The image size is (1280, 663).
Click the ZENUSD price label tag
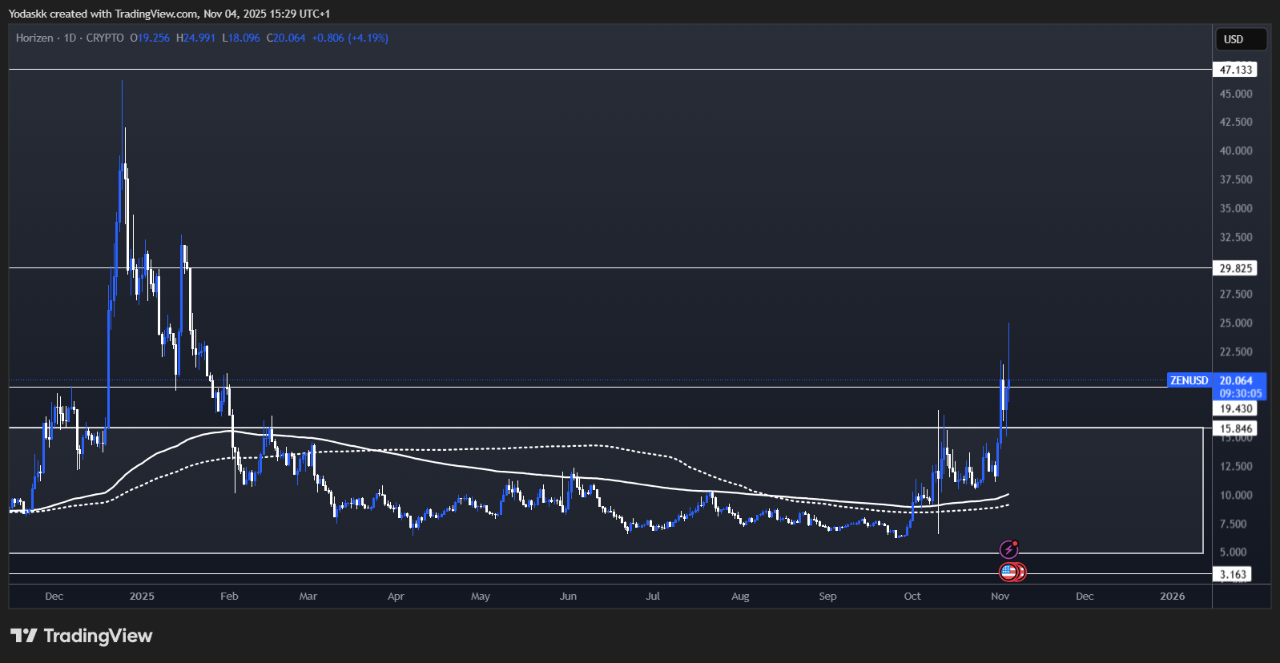pyautogui.click(x=1189, y=380)
